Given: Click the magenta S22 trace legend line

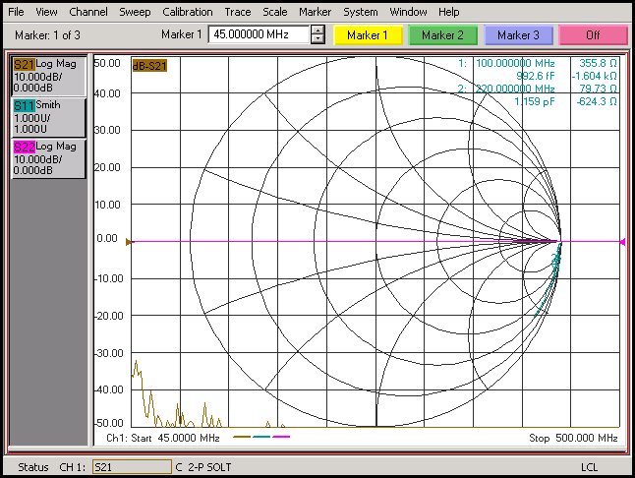Looking at the screenshot, I should (281, 437).
